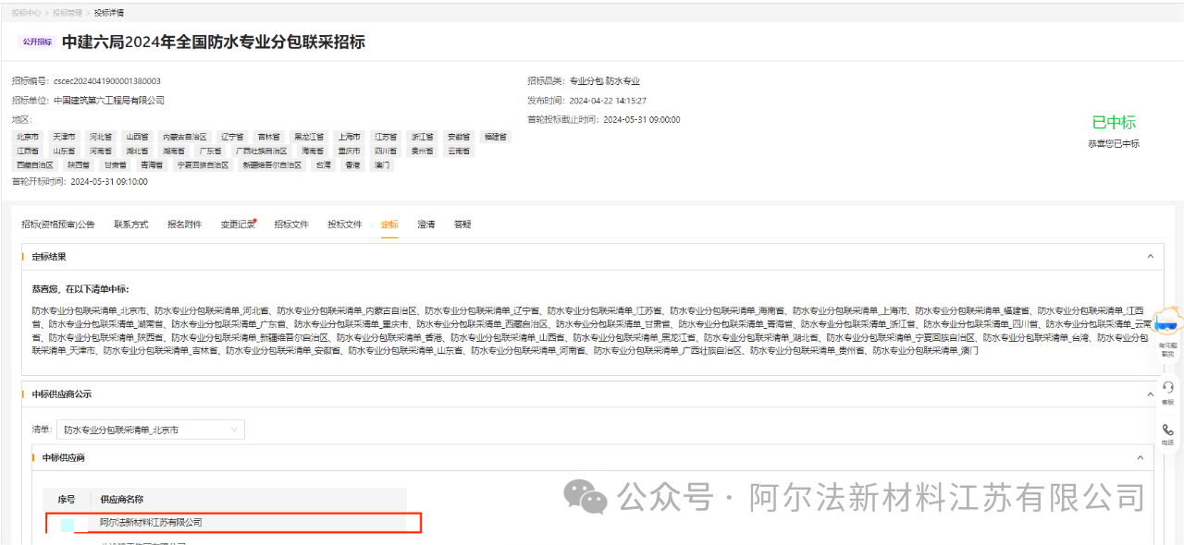Open the 报名附件 tab
This screenshot has width=1184, height=545.
(x=184, y=224)
